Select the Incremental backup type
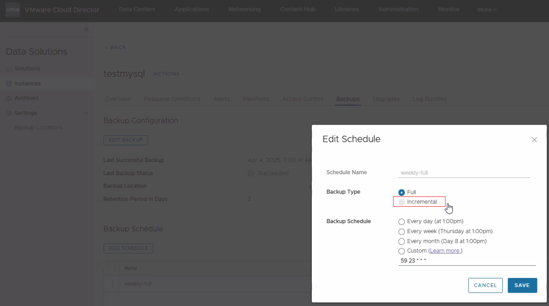549x306 pixels. [402, 202]
